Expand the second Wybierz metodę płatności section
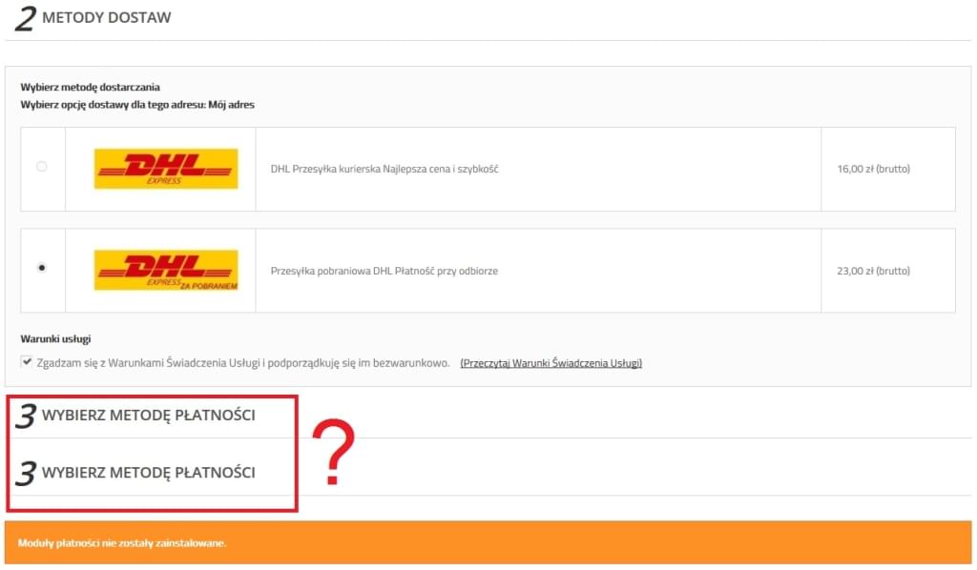 [x=149, y=473]
